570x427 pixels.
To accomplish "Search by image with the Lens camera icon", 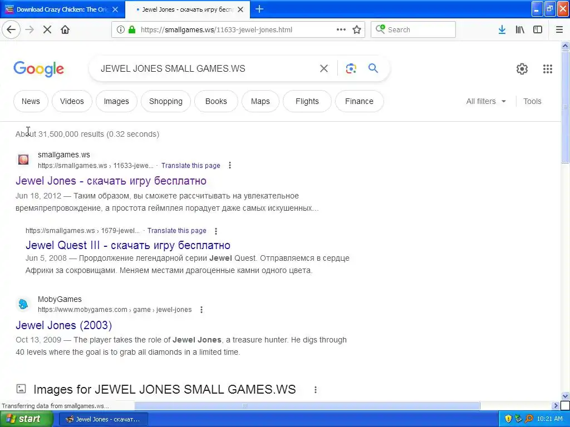I will [x=351, y=68].
